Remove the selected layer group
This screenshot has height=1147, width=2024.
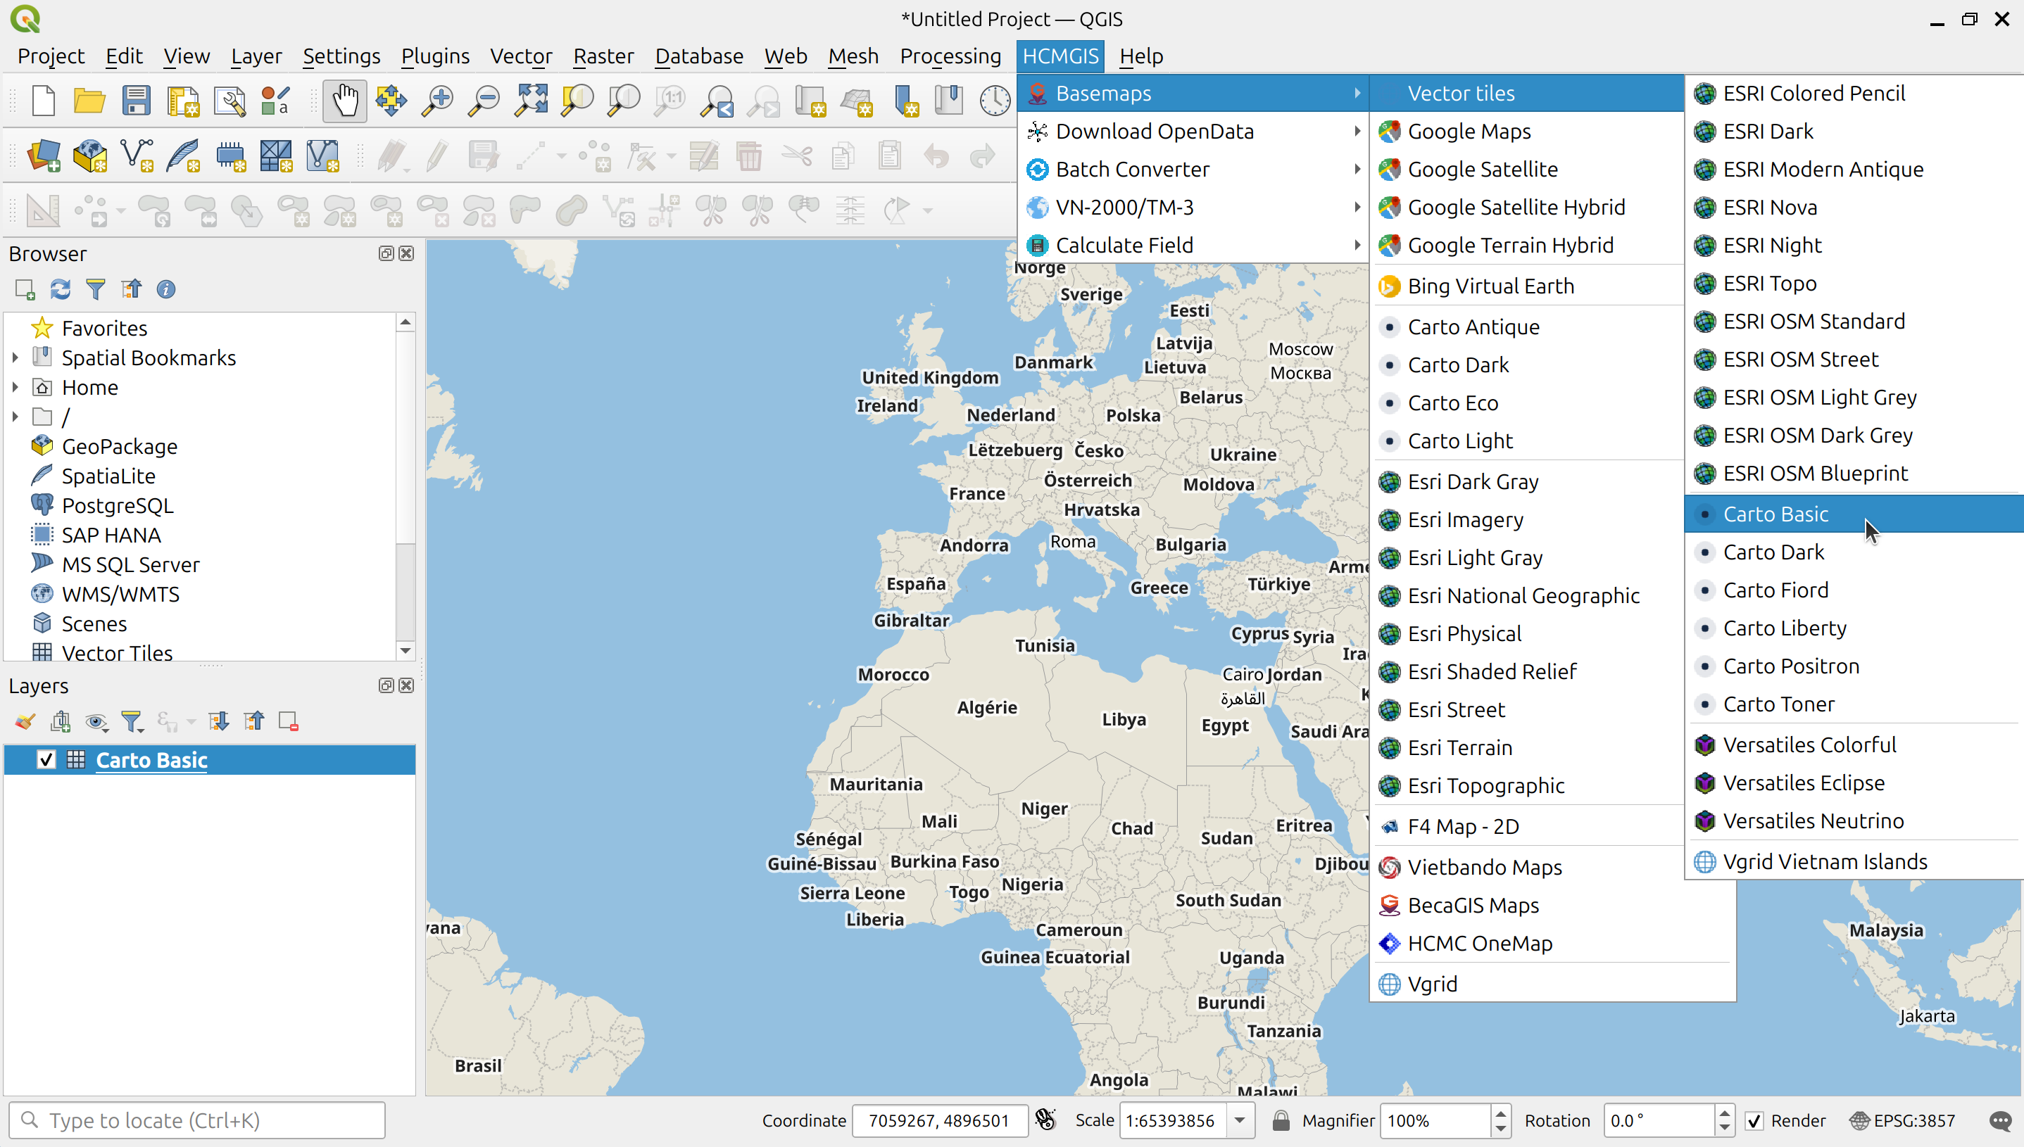[x=289, y=721]
